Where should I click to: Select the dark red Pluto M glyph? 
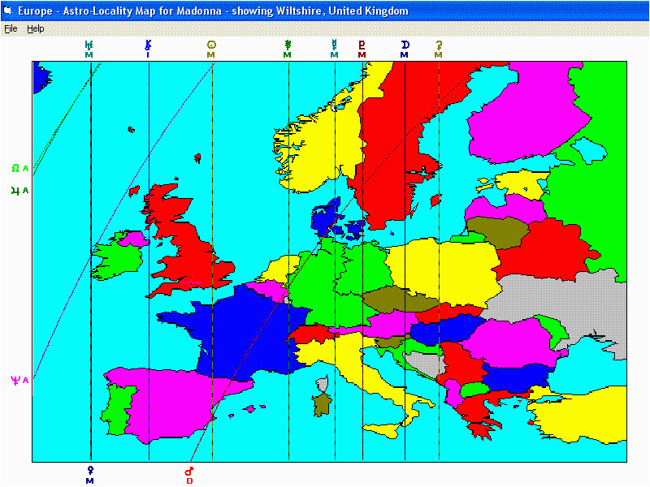(x=362, y=49)
